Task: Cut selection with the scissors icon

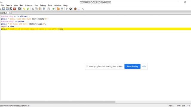Action: point(33,9)
